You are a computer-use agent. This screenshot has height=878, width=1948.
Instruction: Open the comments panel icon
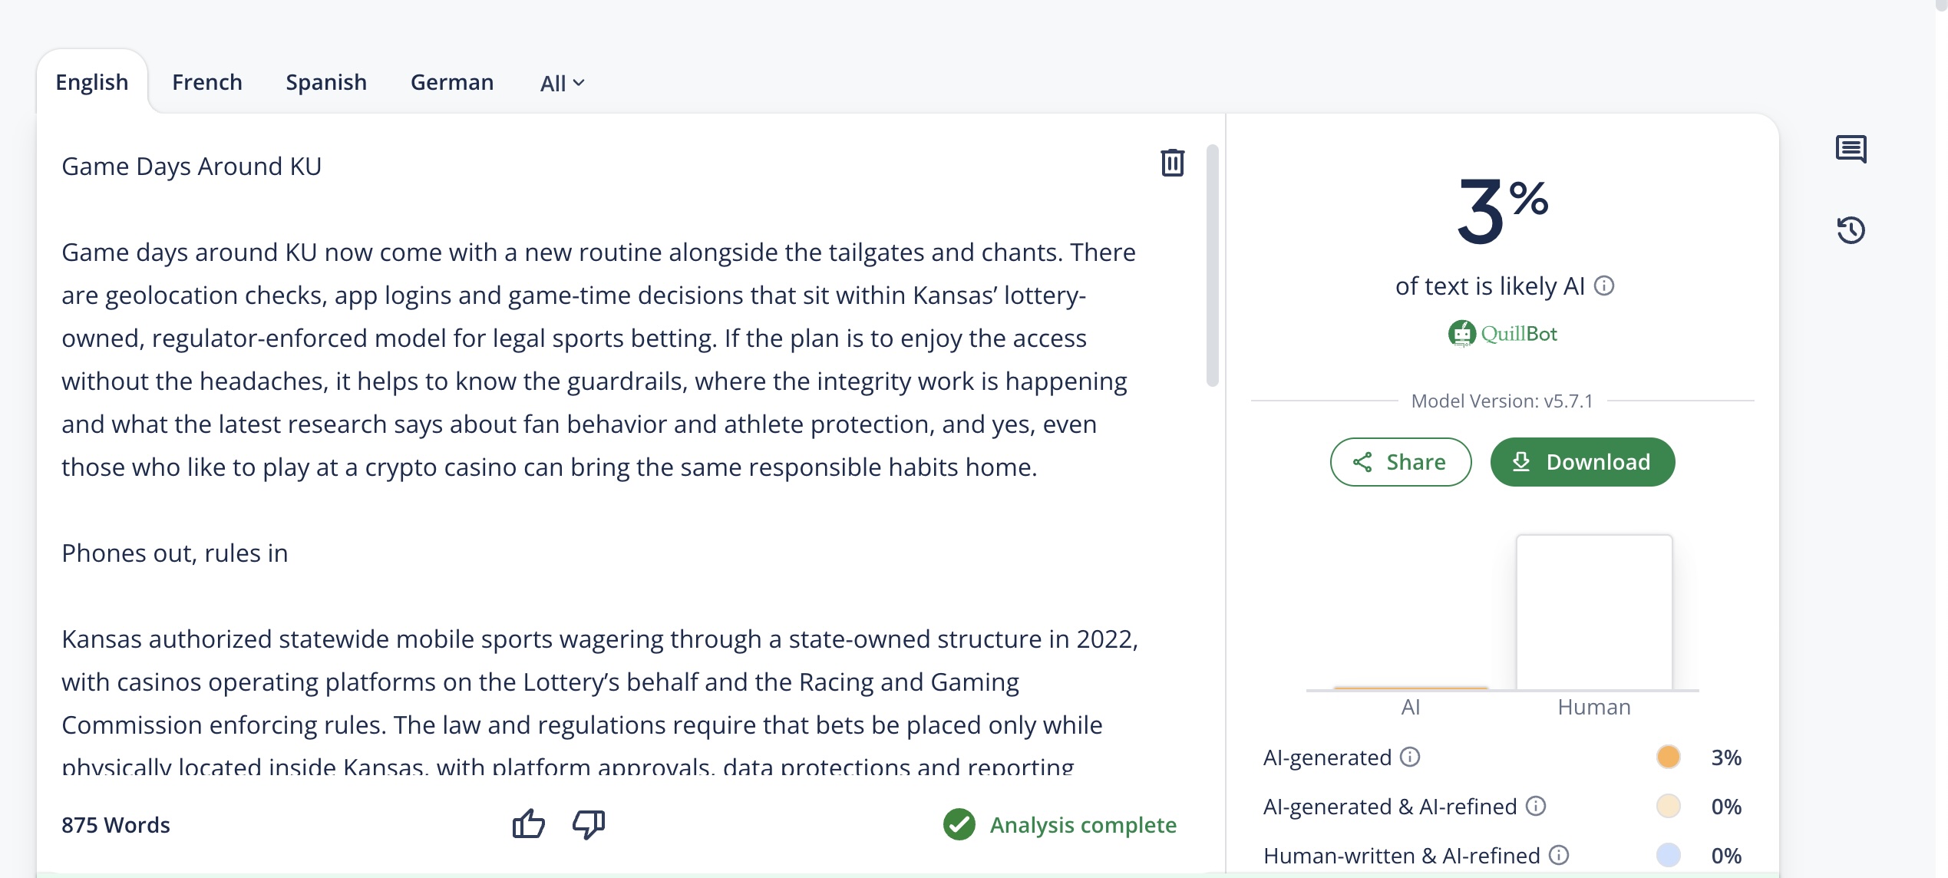(1851, 149)
